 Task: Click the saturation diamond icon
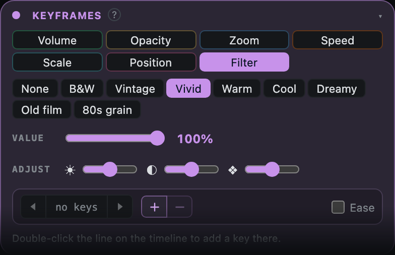(x=233, y=170)
